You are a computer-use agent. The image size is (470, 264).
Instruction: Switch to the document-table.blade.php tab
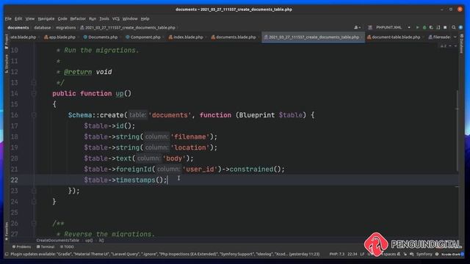tap(394, 37)
